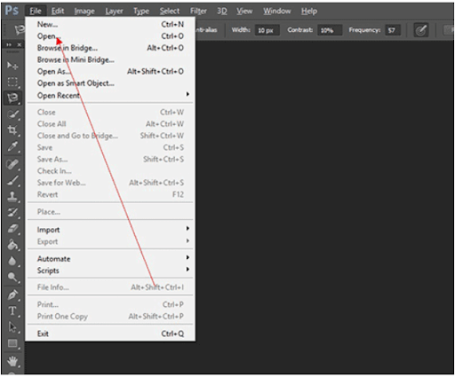Viewport: 455px width, 377px height.
Task: Select the Hand tool
Action: 12,361
